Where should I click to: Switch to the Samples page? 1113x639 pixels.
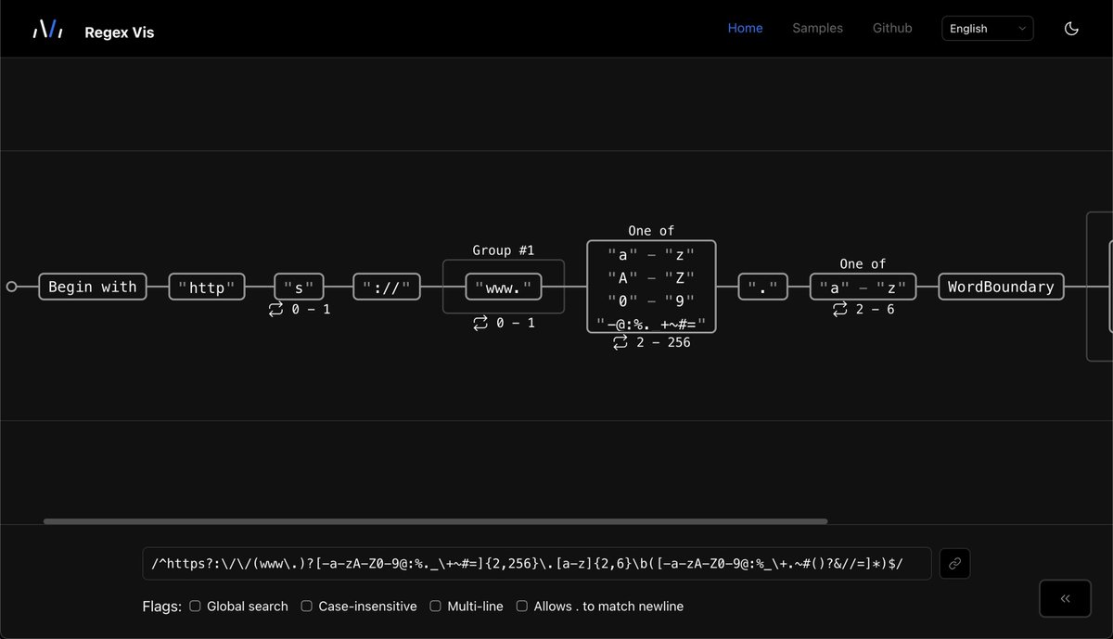[x=817, y=28]
